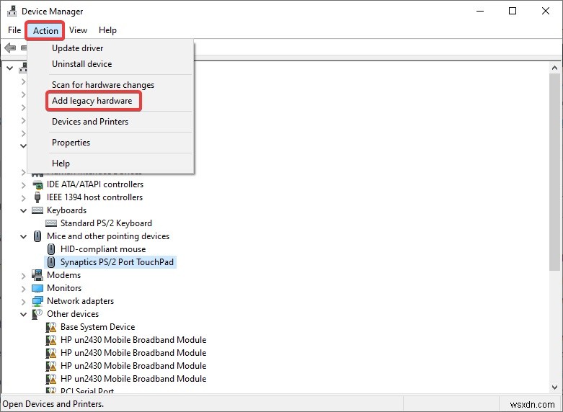The image size is (563, 412).
Task: Click the scrollbar up arrow
Action: tap(555, 68)
